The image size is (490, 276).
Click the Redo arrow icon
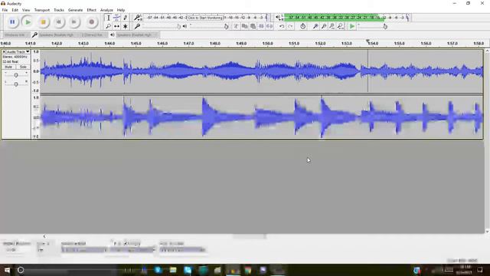290,26
